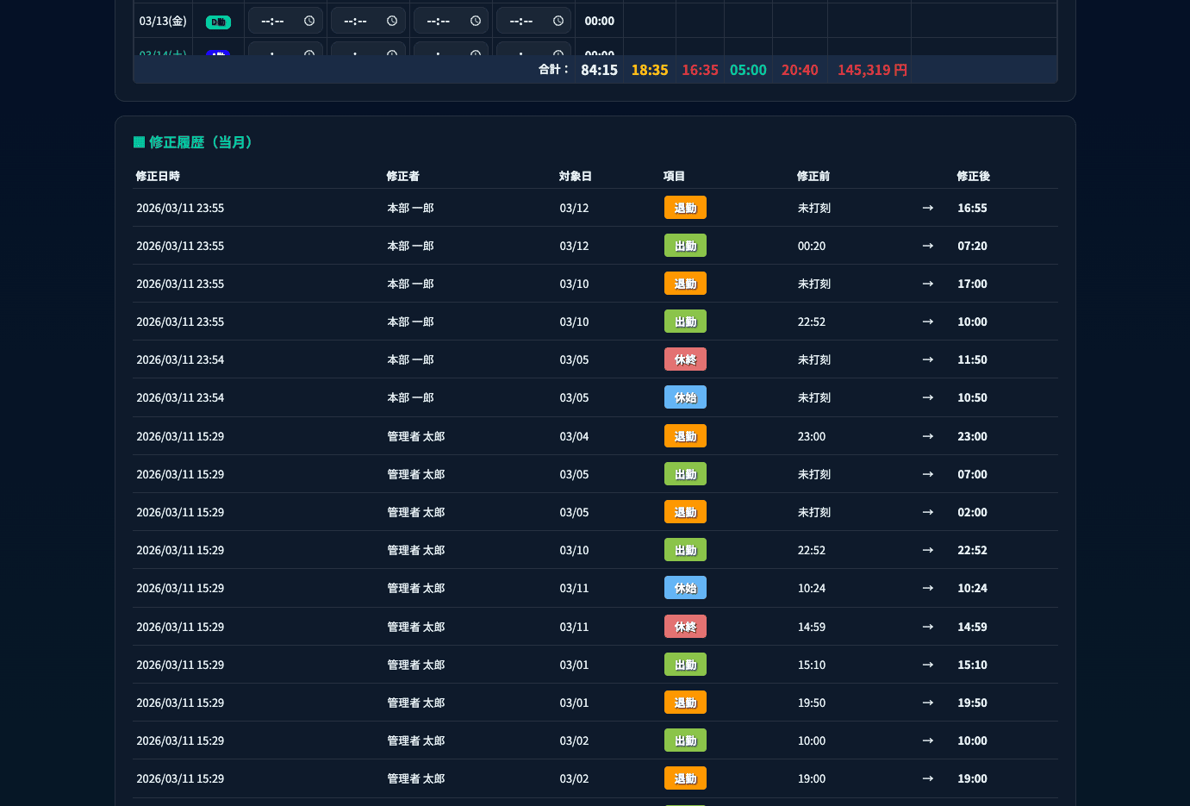
Task: Select the red 休終 badge edited by 本部 一郎
Action: coord(685,359)
